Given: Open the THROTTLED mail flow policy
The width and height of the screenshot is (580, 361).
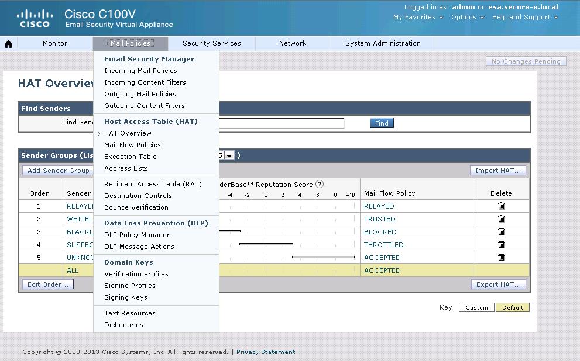Looking at the screenshot, I should (383, 245).
